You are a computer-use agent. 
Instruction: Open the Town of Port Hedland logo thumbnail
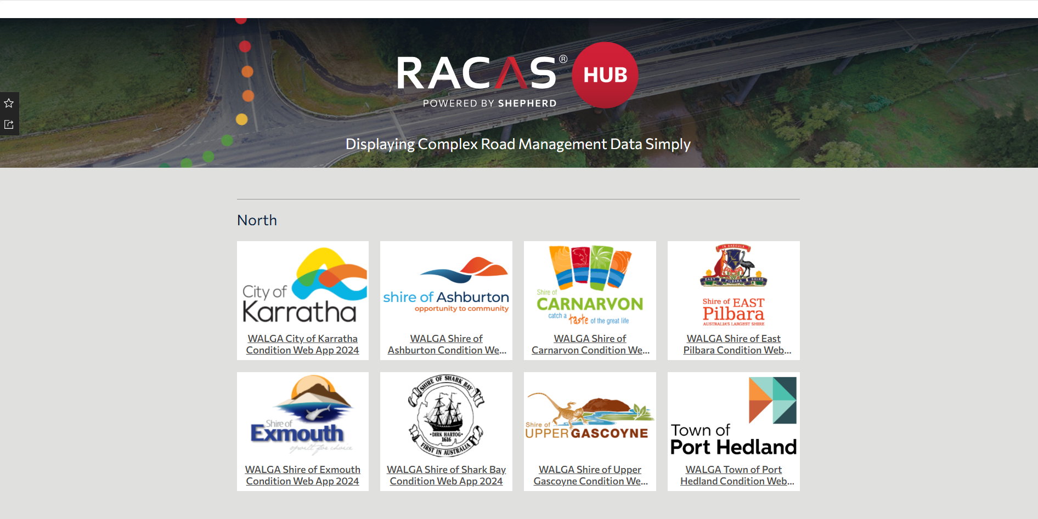tap(734, 417)
